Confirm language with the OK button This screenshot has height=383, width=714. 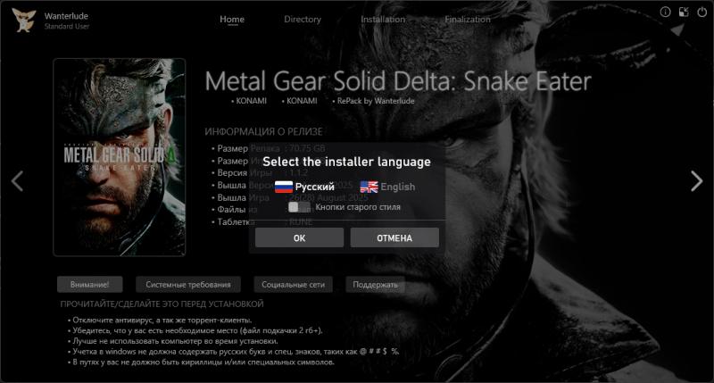tap(299, 237)
